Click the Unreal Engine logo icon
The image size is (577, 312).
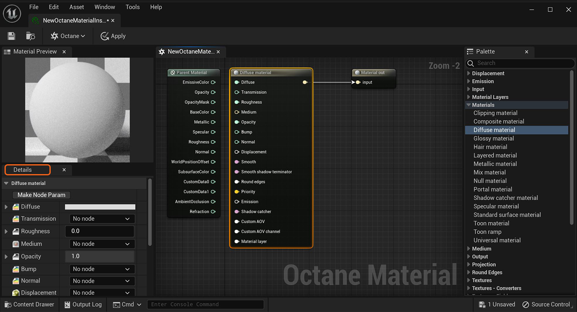click(12, 14)
